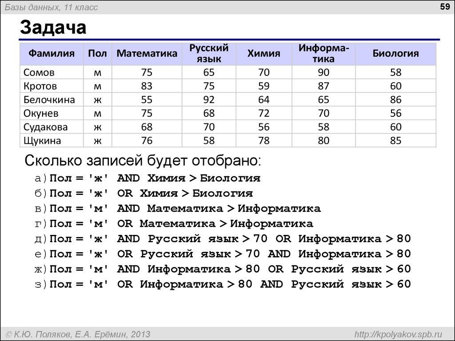Select the Пол column header
The width and height of the screenshot is (455, 341).
(97, 53)
